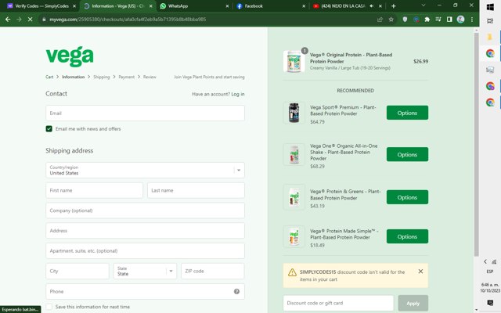Toggle the browser side panel icon
The image size is (501, 313).
click(449, 20)
